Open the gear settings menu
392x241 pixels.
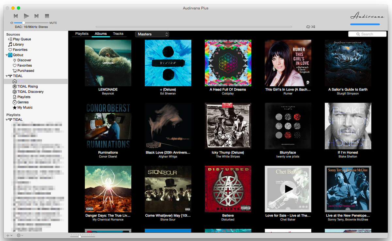click(x=20, y=235)
